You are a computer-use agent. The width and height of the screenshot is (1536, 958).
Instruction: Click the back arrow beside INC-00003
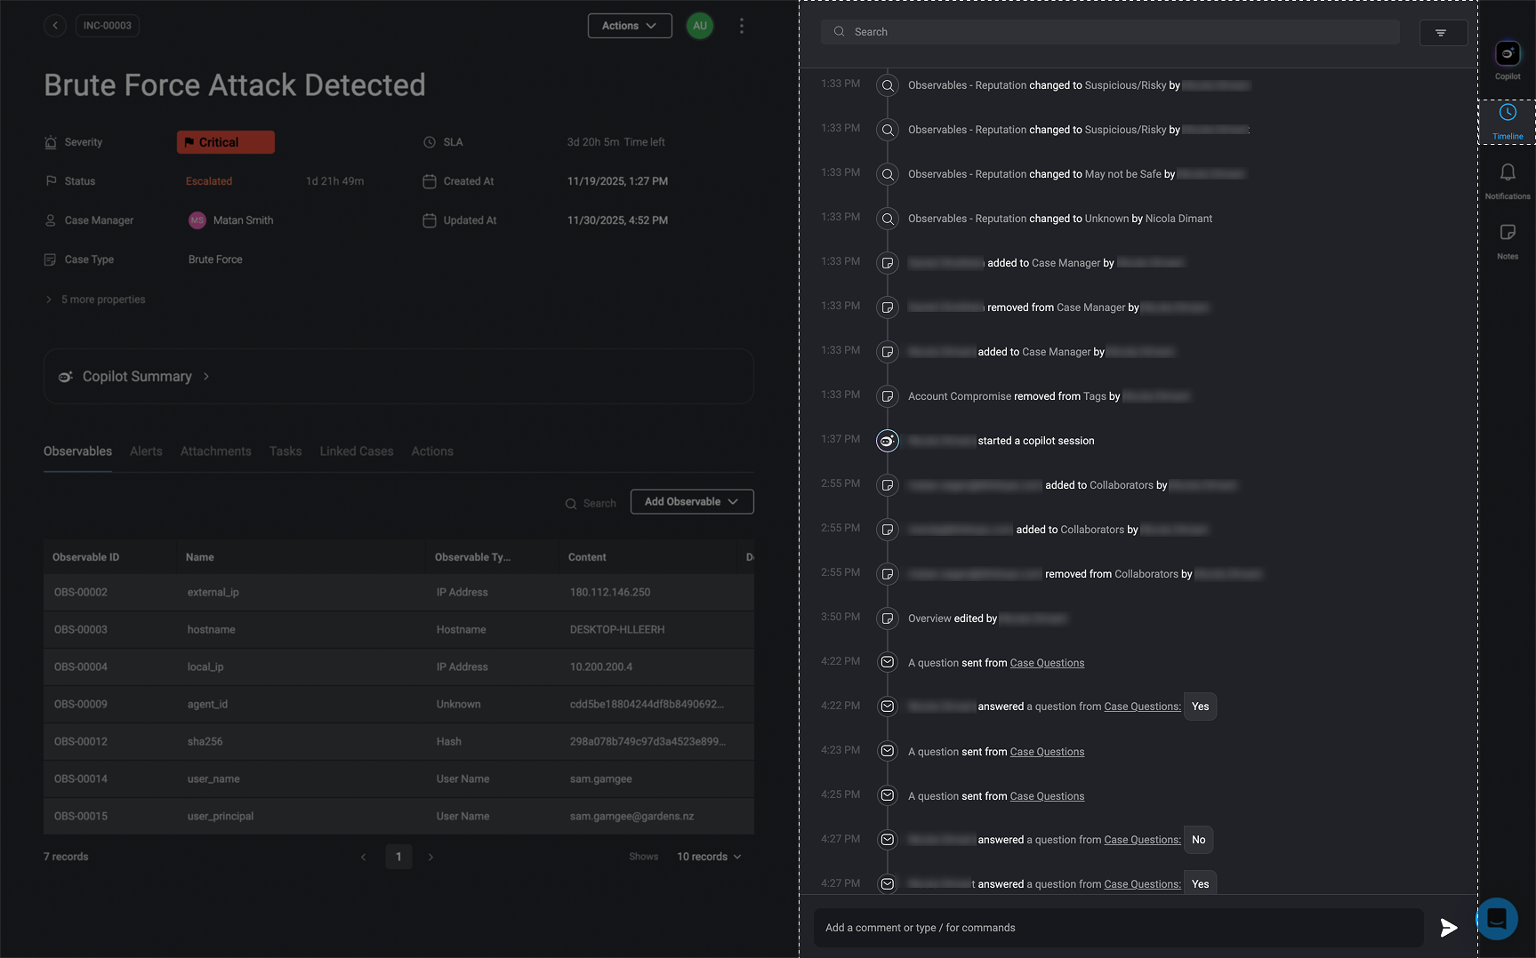pyautogui.click(x=55, y=26)
